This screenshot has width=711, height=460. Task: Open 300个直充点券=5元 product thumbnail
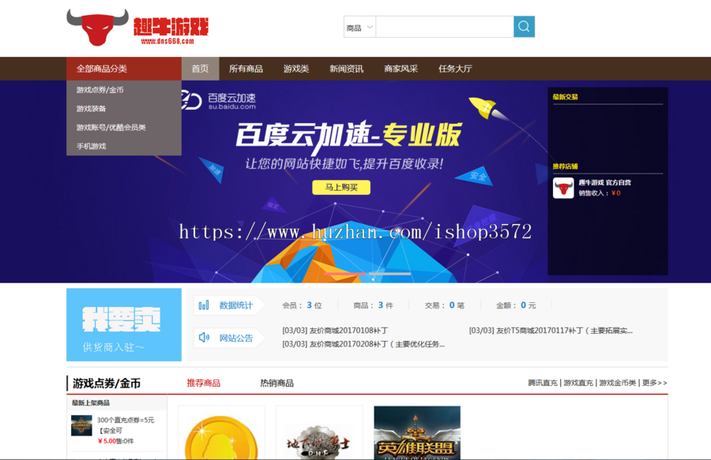(x=81, y=425)
